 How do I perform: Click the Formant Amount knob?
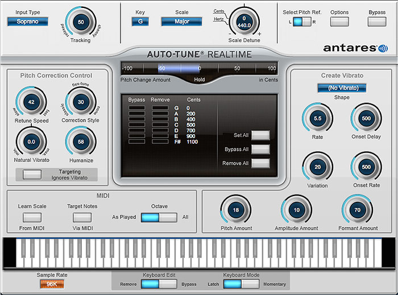click(357, 210)
